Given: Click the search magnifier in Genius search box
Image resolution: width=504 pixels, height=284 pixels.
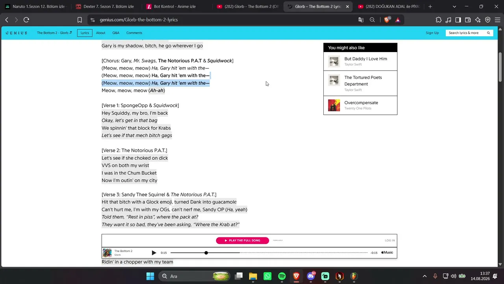Looking at the screenshot, I should 489,33.
